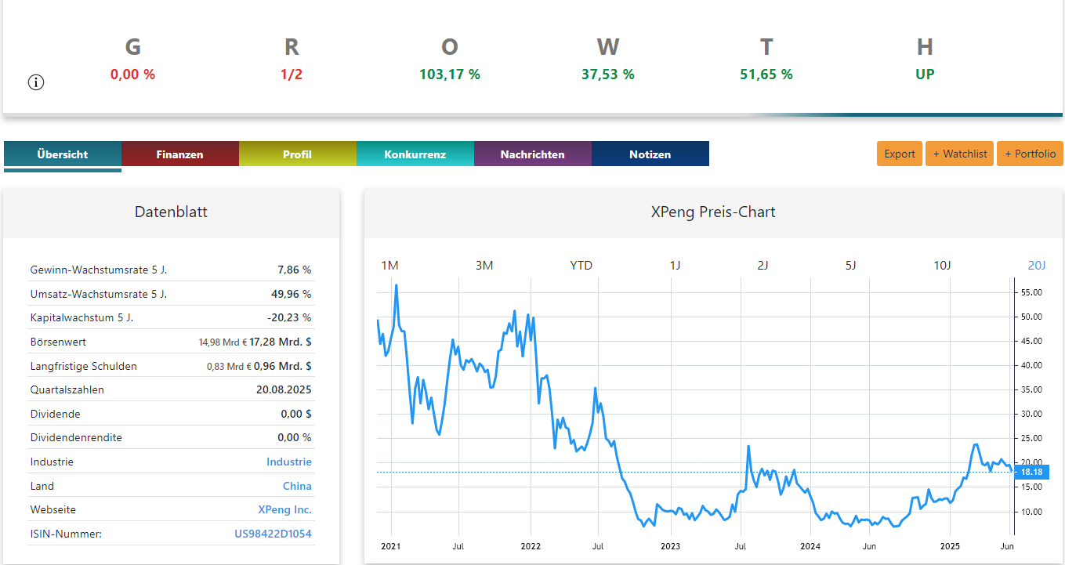The width and height of the screenshot is (1065, 565).
Task: Open the Notizen tab
Action: tap(650, 154)
